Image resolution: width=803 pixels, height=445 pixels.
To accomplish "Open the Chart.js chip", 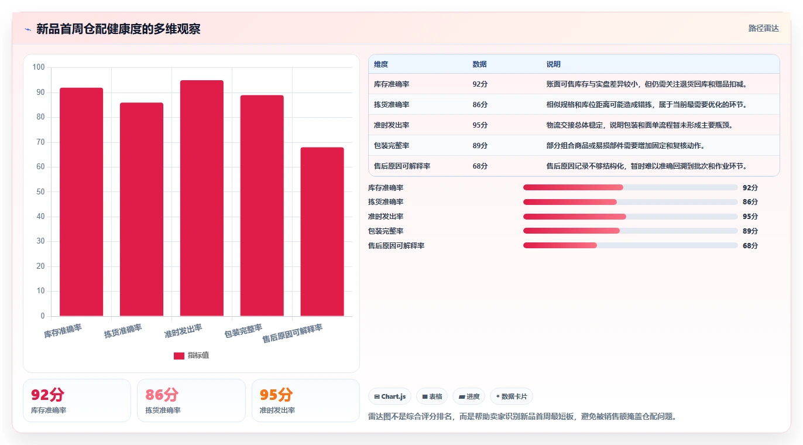I will click(390, 396).
